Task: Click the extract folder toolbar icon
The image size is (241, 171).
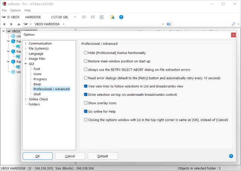Action: tap(113, 17)
